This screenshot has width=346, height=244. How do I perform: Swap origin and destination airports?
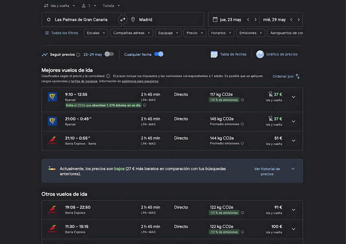point(123,20)
